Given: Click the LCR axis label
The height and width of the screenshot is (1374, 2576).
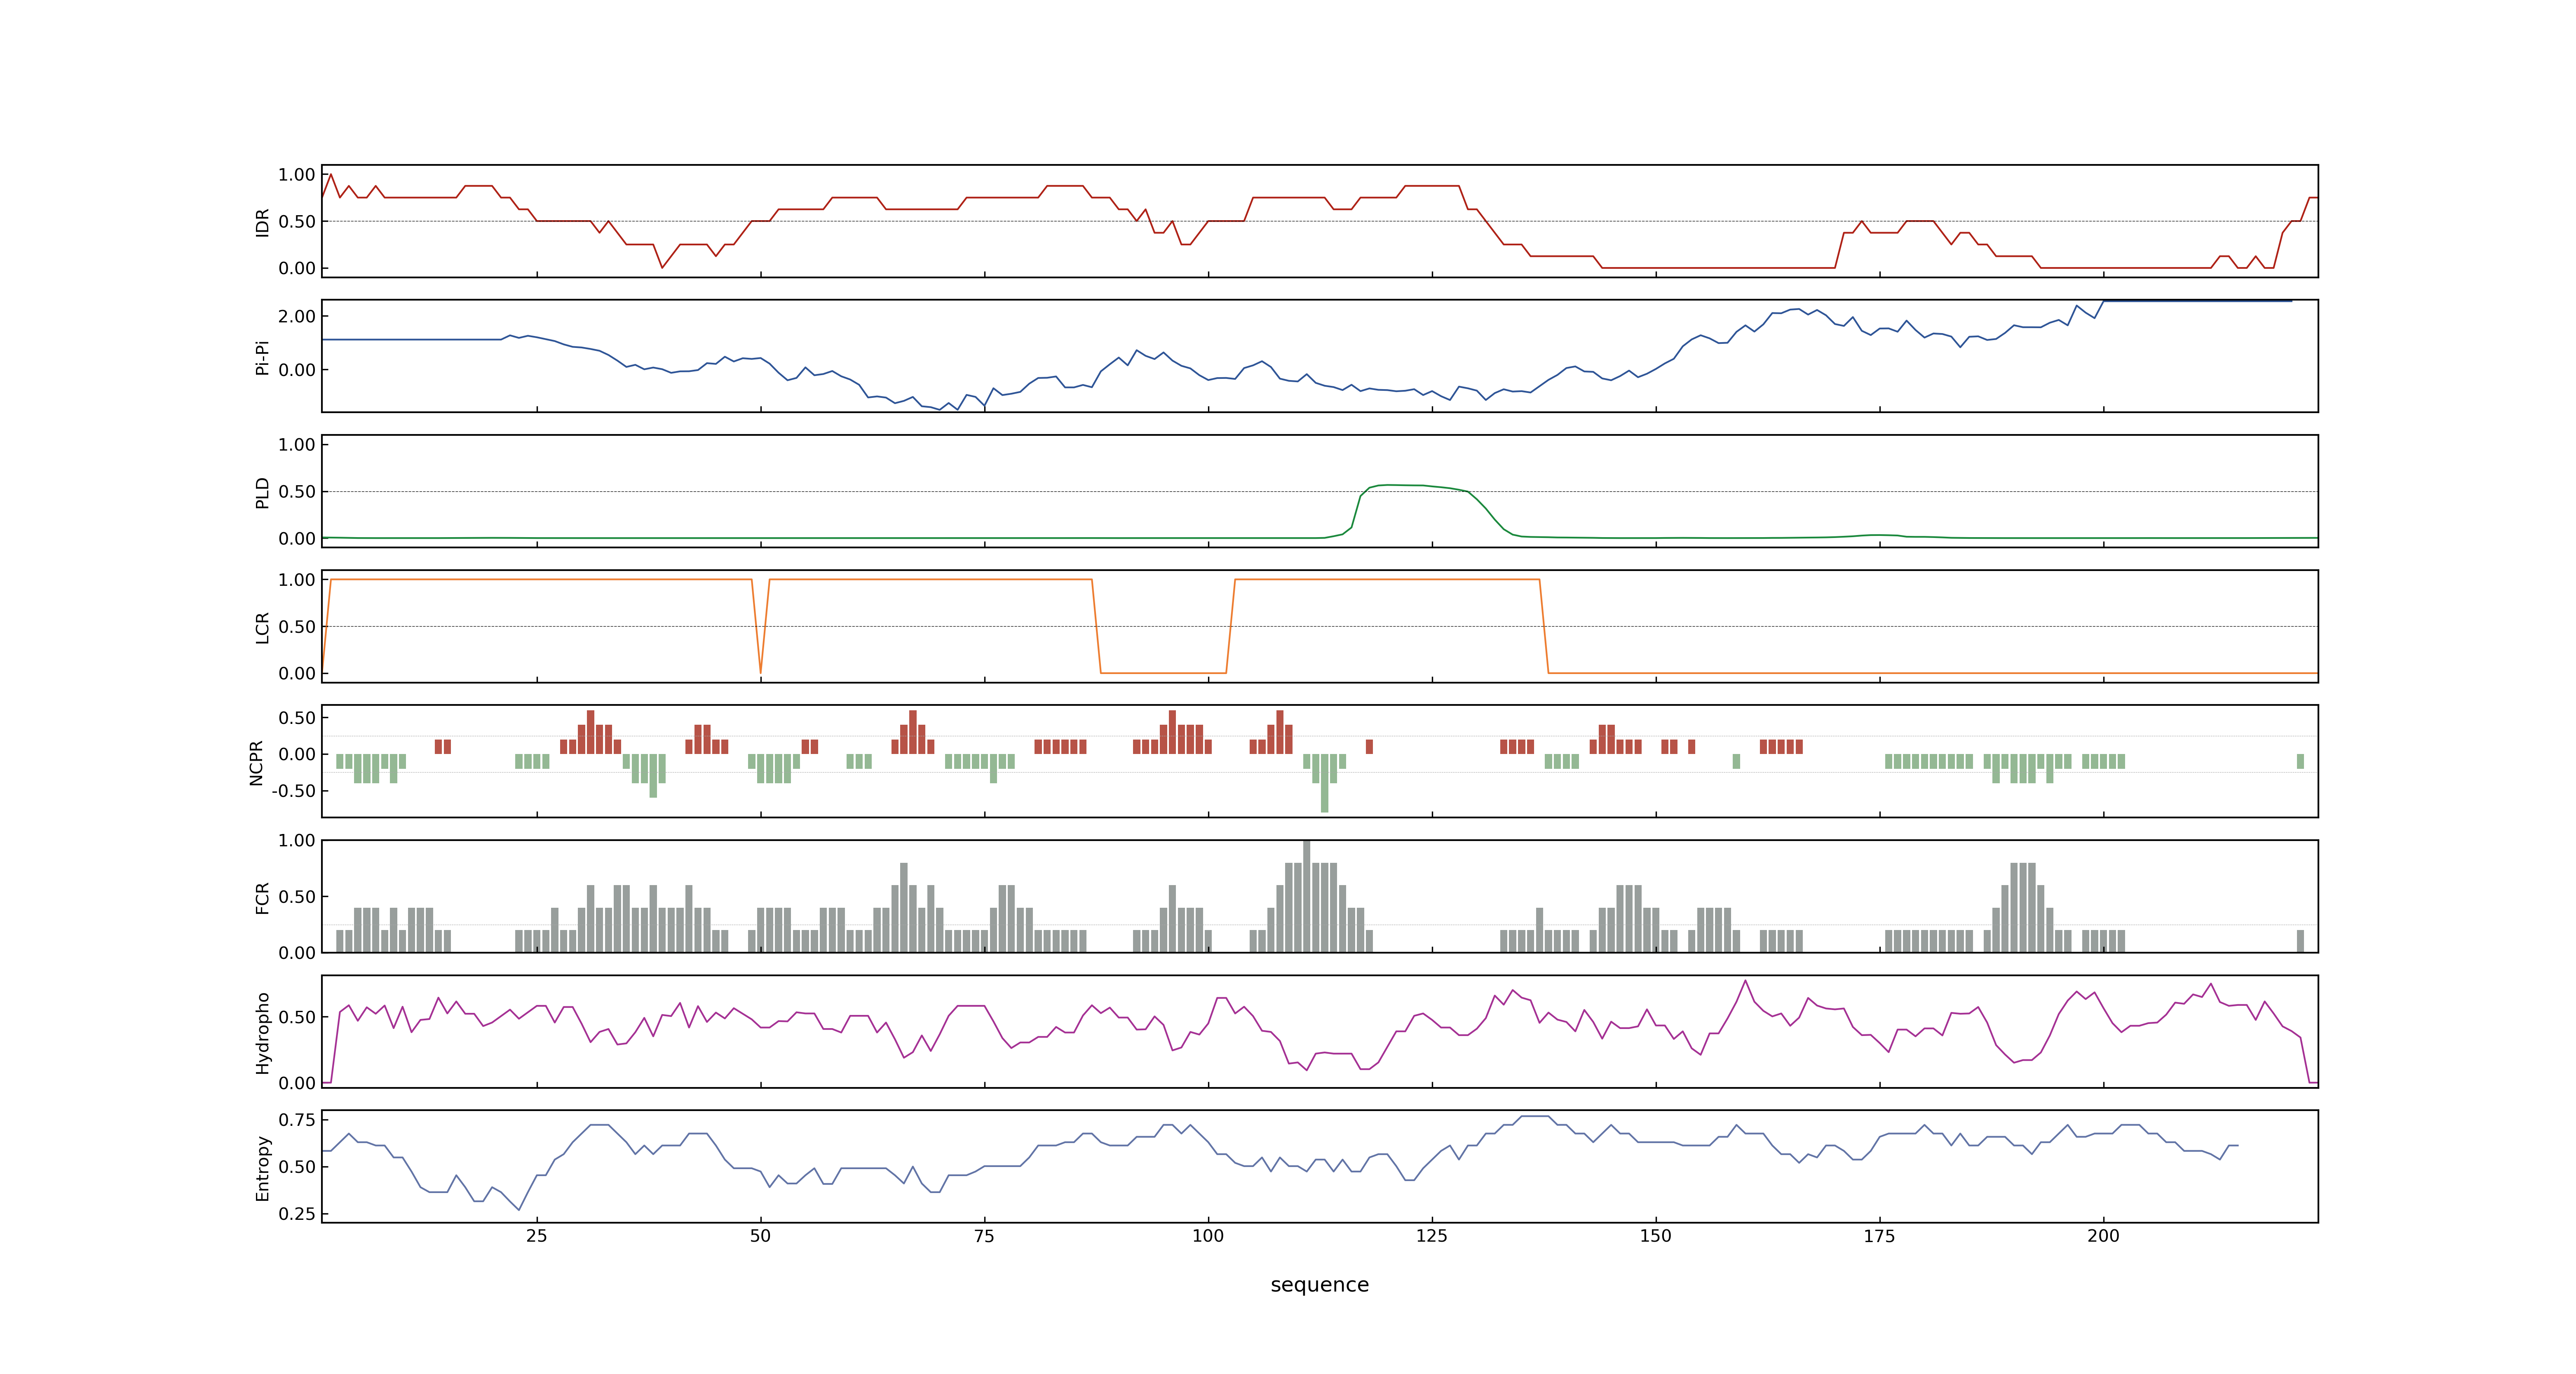Looking at the screenshot, I should (262, 628).
